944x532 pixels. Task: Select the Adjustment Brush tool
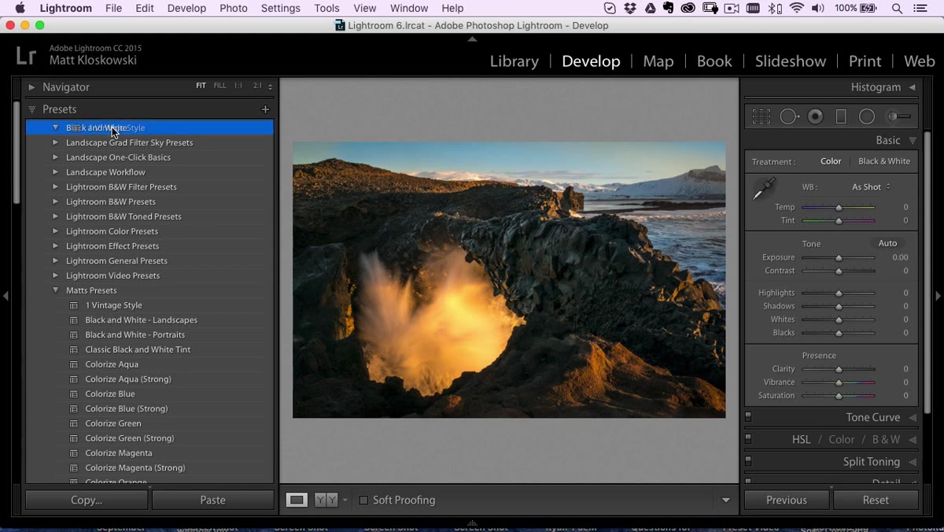click(x=898, y=116)
